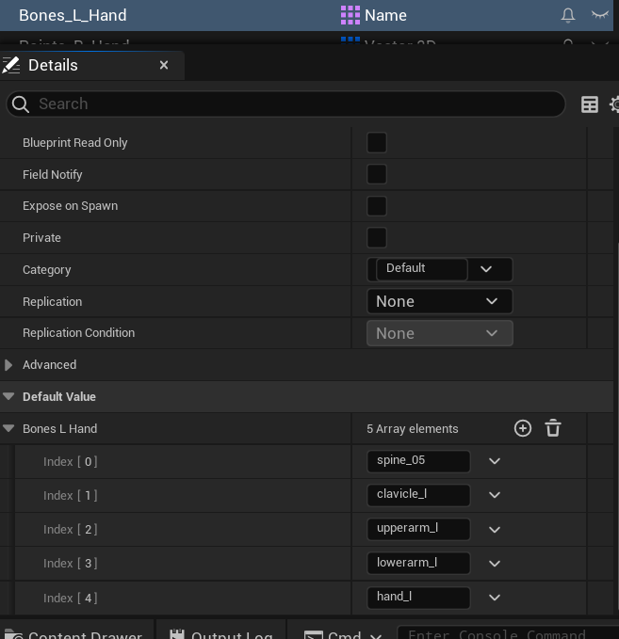The image size is (619, 639).
Task: Click the Details panel pencil icon
Action: (11, 65)
